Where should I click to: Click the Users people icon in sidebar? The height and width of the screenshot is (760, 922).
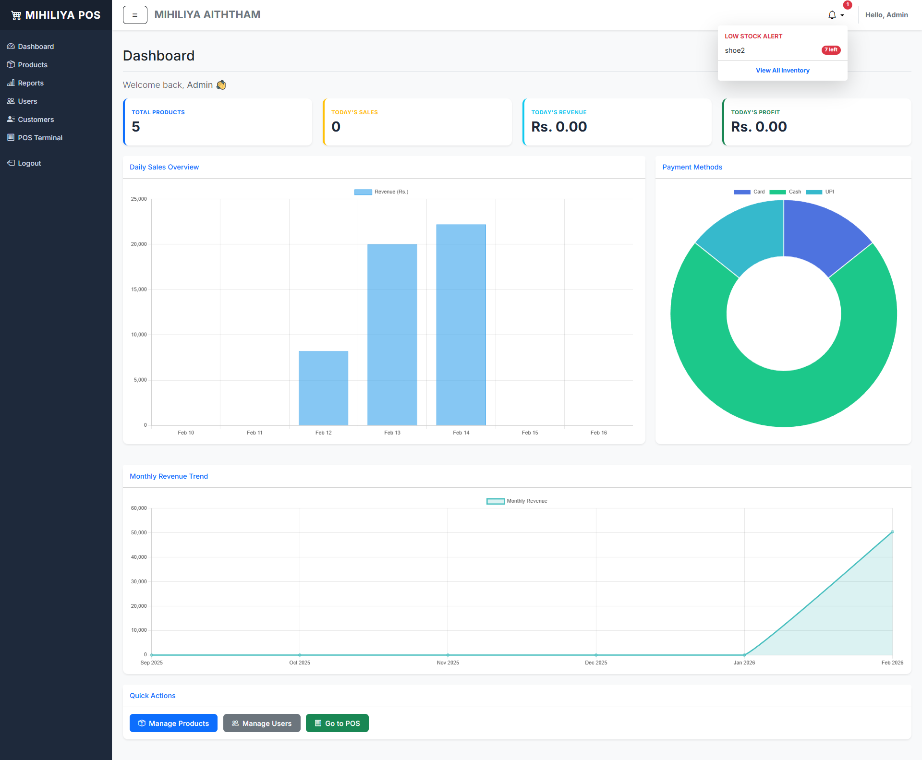point(11,101)
